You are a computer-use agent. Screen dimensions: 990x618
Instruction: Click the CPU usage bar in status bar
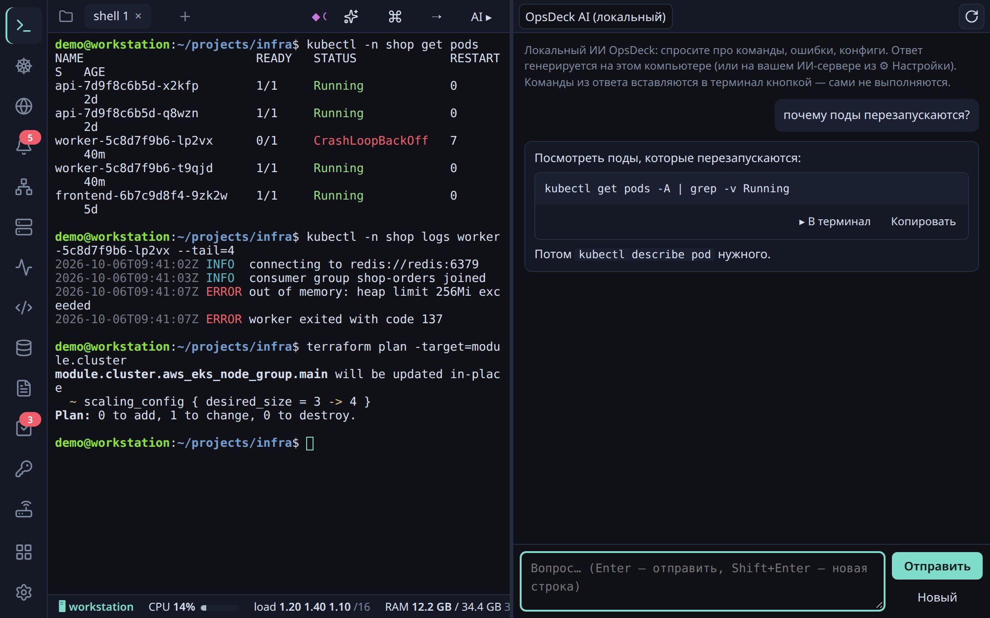tap(220, 608)
